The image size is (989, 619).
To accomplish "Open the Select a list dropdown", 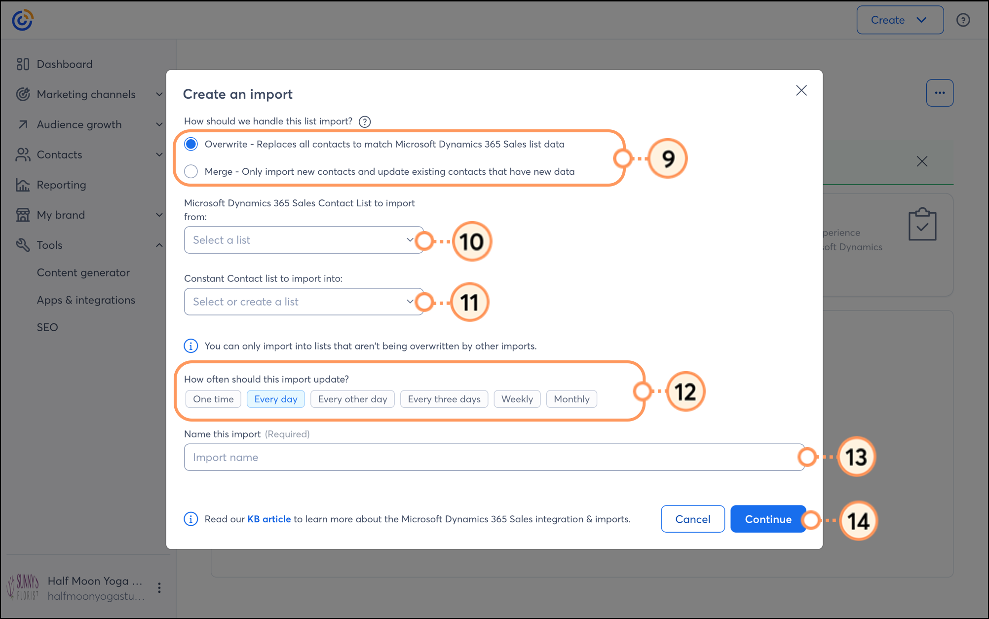I will click(x=304, y=240).
